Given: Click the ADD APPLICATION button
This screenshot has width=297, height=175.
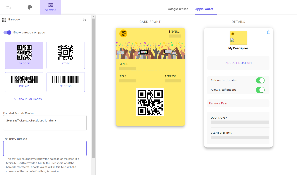Looking at the screenshot, I should (239, 63).
